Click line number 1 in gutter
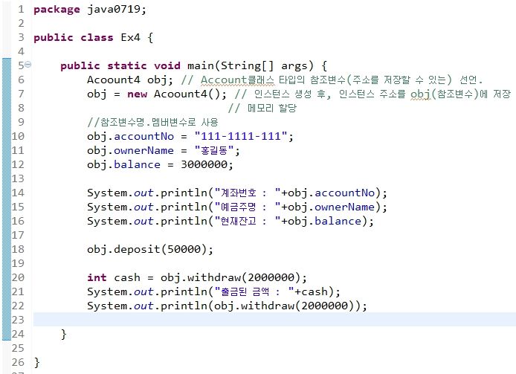Image resolution: width=516 pixels, height=374 pixels. [x=21, y=9]
